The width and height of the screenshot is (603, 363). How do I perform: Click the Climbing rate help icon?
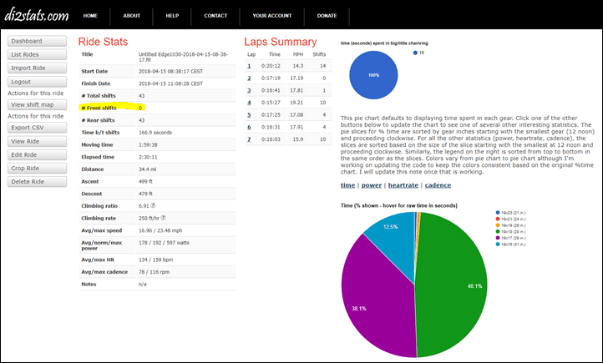point(164,218)
